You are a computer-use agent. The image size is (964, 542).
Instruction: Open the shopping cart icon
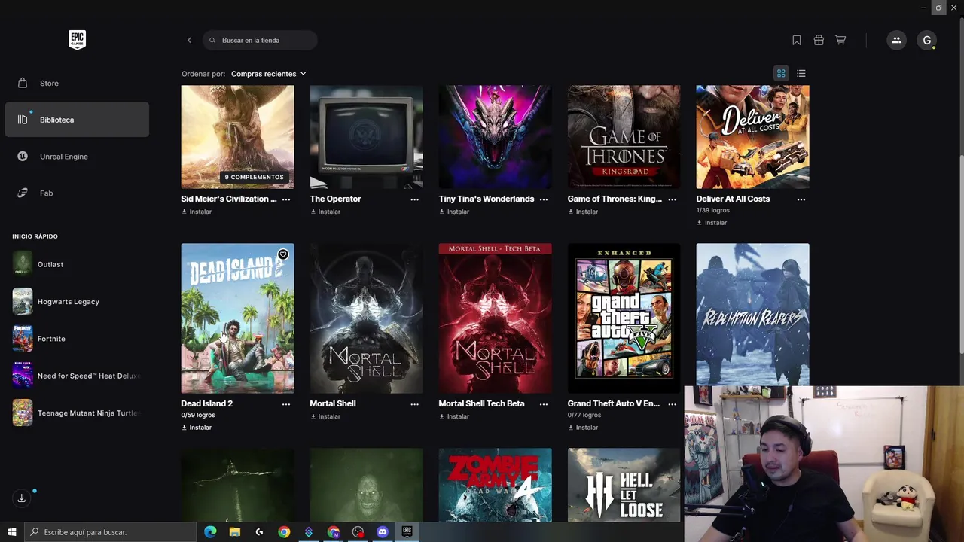pos(840,40)
